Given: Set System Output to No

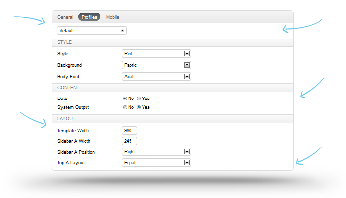Looking at the screenshot, I should [x=125, y=107].
